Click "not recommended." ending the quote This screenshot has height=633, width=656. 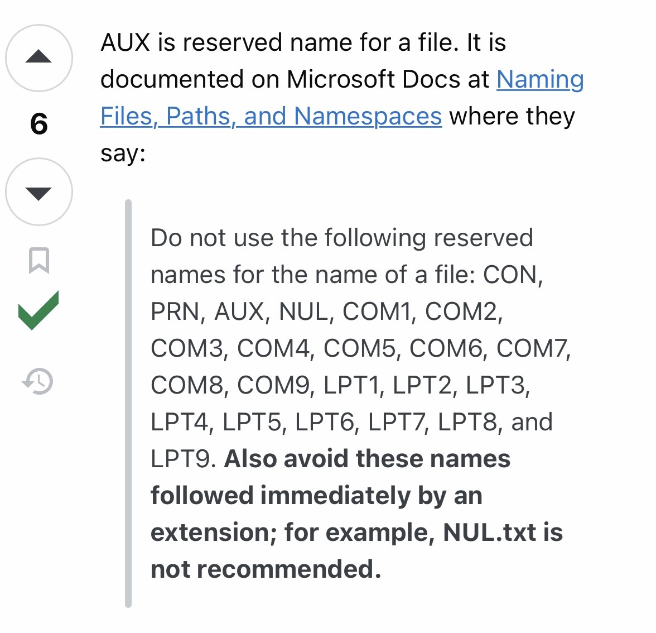(266, 569)
